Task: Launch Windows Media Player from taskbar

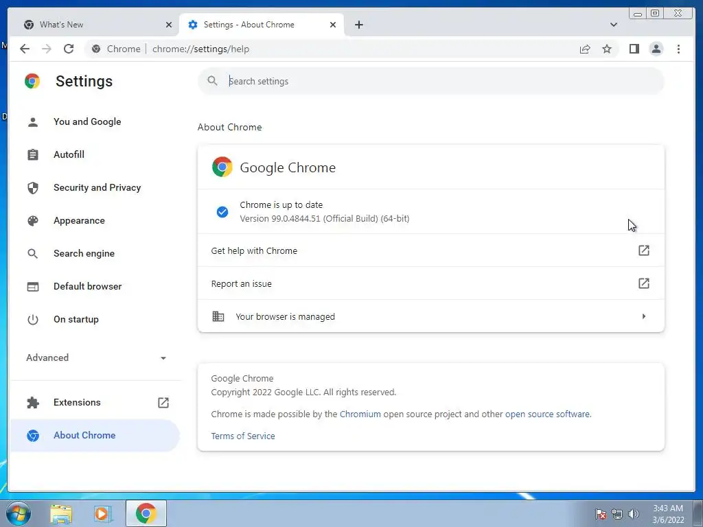Action: coord(102,513)
